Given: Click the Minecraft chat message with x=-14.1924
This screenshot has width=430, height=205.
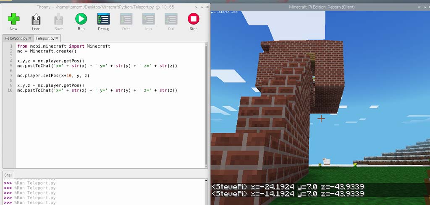Looking at the screenshot, I should (x=288, y=194).
